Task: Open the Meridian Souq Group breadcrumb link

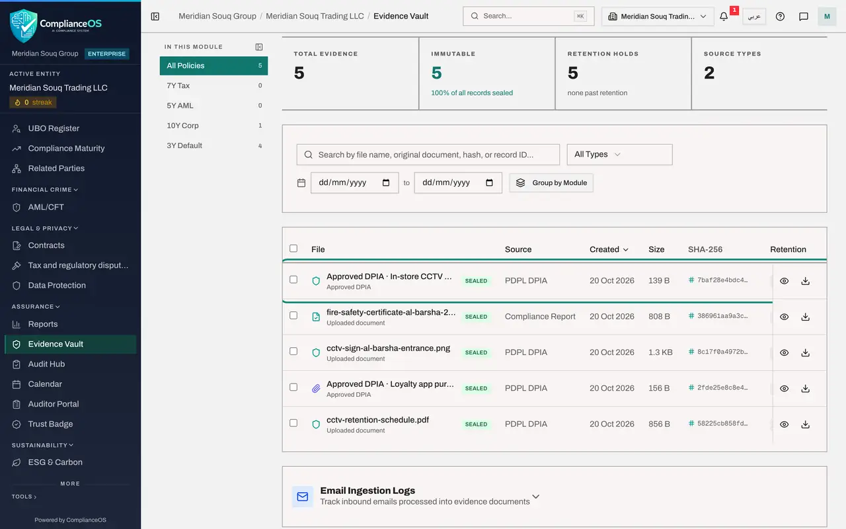Action: point(217,16)
